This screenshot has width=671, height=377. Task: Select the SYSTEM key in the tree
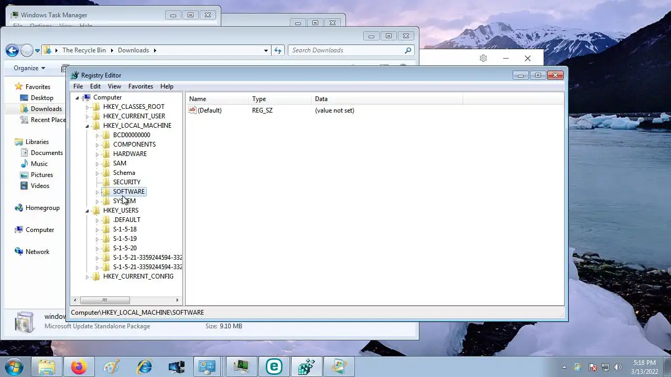pyautogui.click(x=124, y=201)
